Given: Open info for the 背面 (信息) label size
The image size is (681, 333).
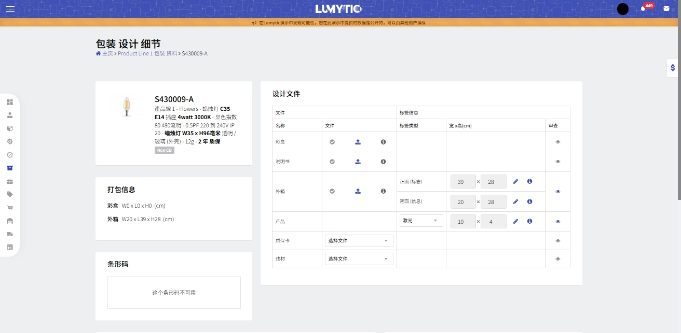Looking at the screenshot, I should coord(529,201).
